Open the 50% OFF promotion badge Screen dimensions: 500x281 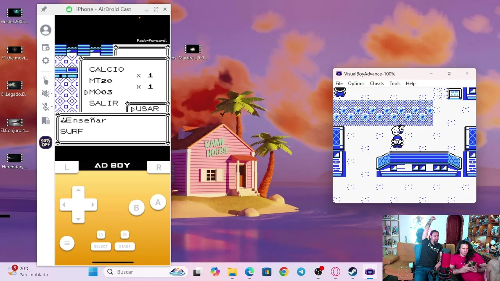(46, 142)
